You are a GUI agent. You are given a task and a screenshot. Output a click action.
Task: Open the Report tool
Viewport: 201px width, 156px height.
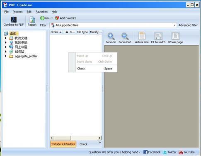coord(32,21)
